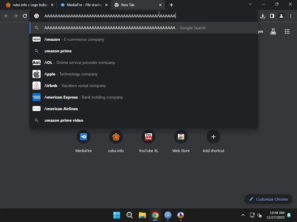Open the rutor.info shortcut tile
Screen dimensions: 297x222
[116, 142]
